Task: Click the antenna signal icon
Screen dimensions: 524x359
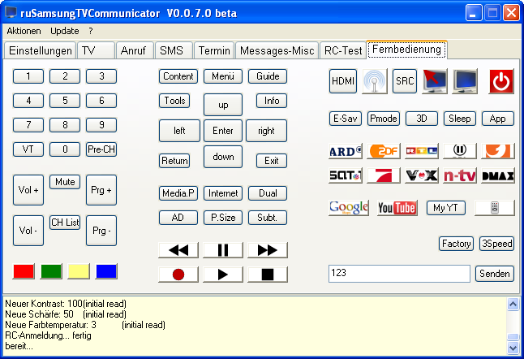Action: (x=375, y=80)
